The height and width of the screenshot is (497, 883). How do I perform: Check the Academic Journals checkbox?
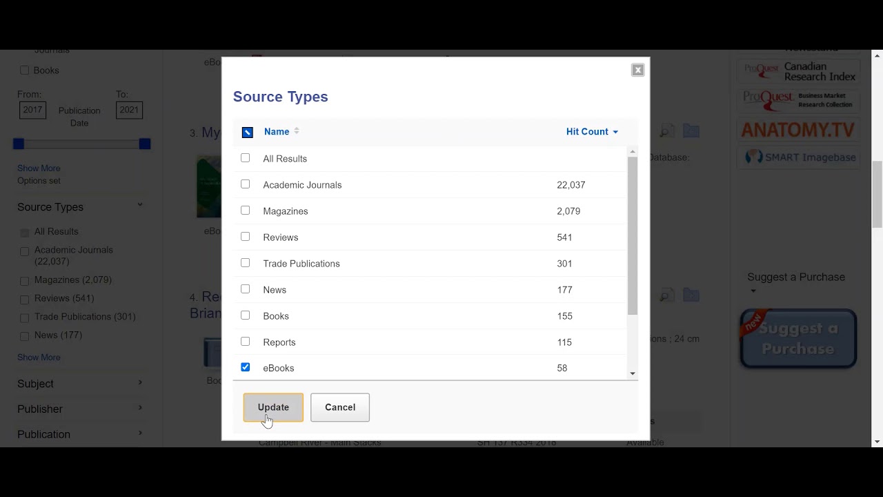[x=246, y=184]
